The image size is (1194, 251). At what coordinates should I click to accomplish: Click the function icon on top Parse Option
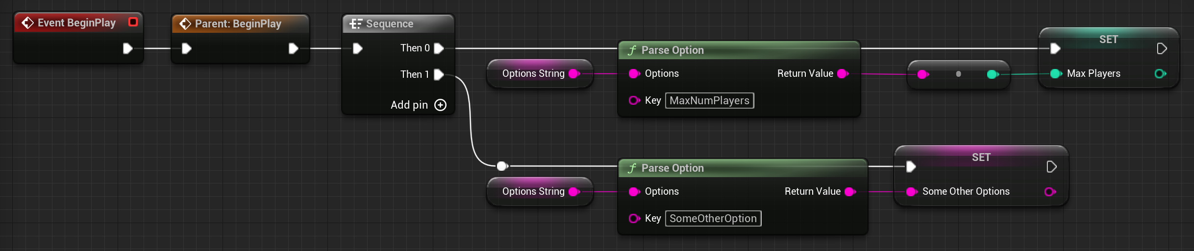[632, 50]
